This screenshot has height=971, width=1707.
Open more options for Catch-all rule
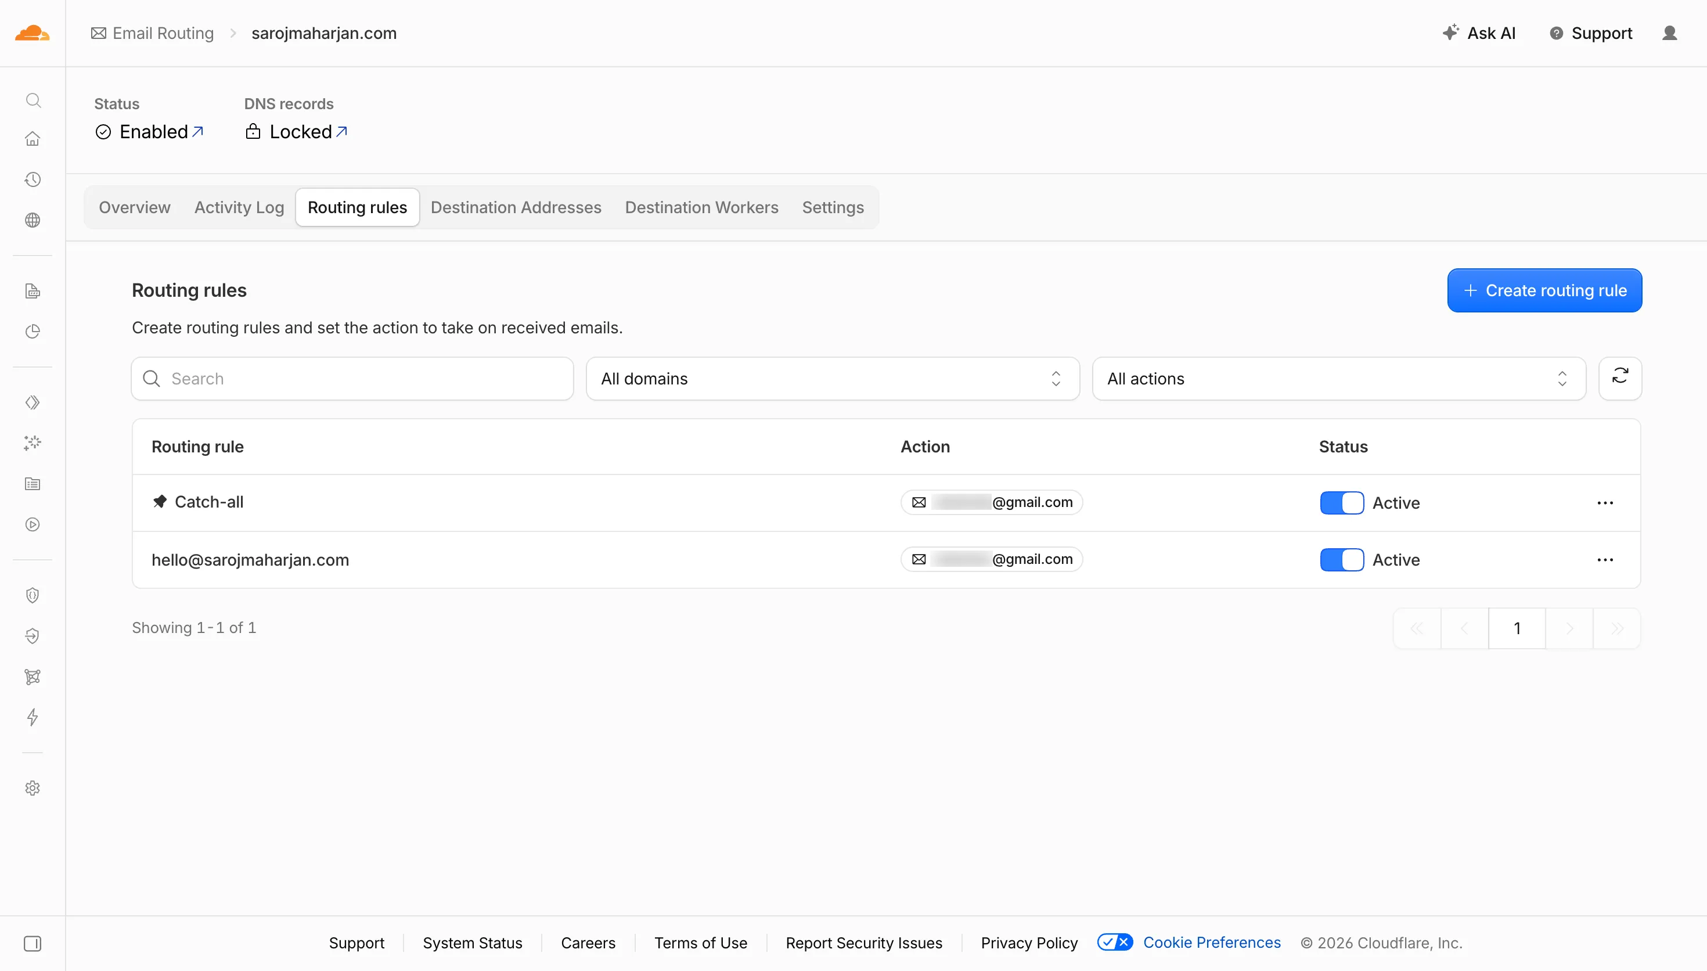click(x=1605, y=503)
